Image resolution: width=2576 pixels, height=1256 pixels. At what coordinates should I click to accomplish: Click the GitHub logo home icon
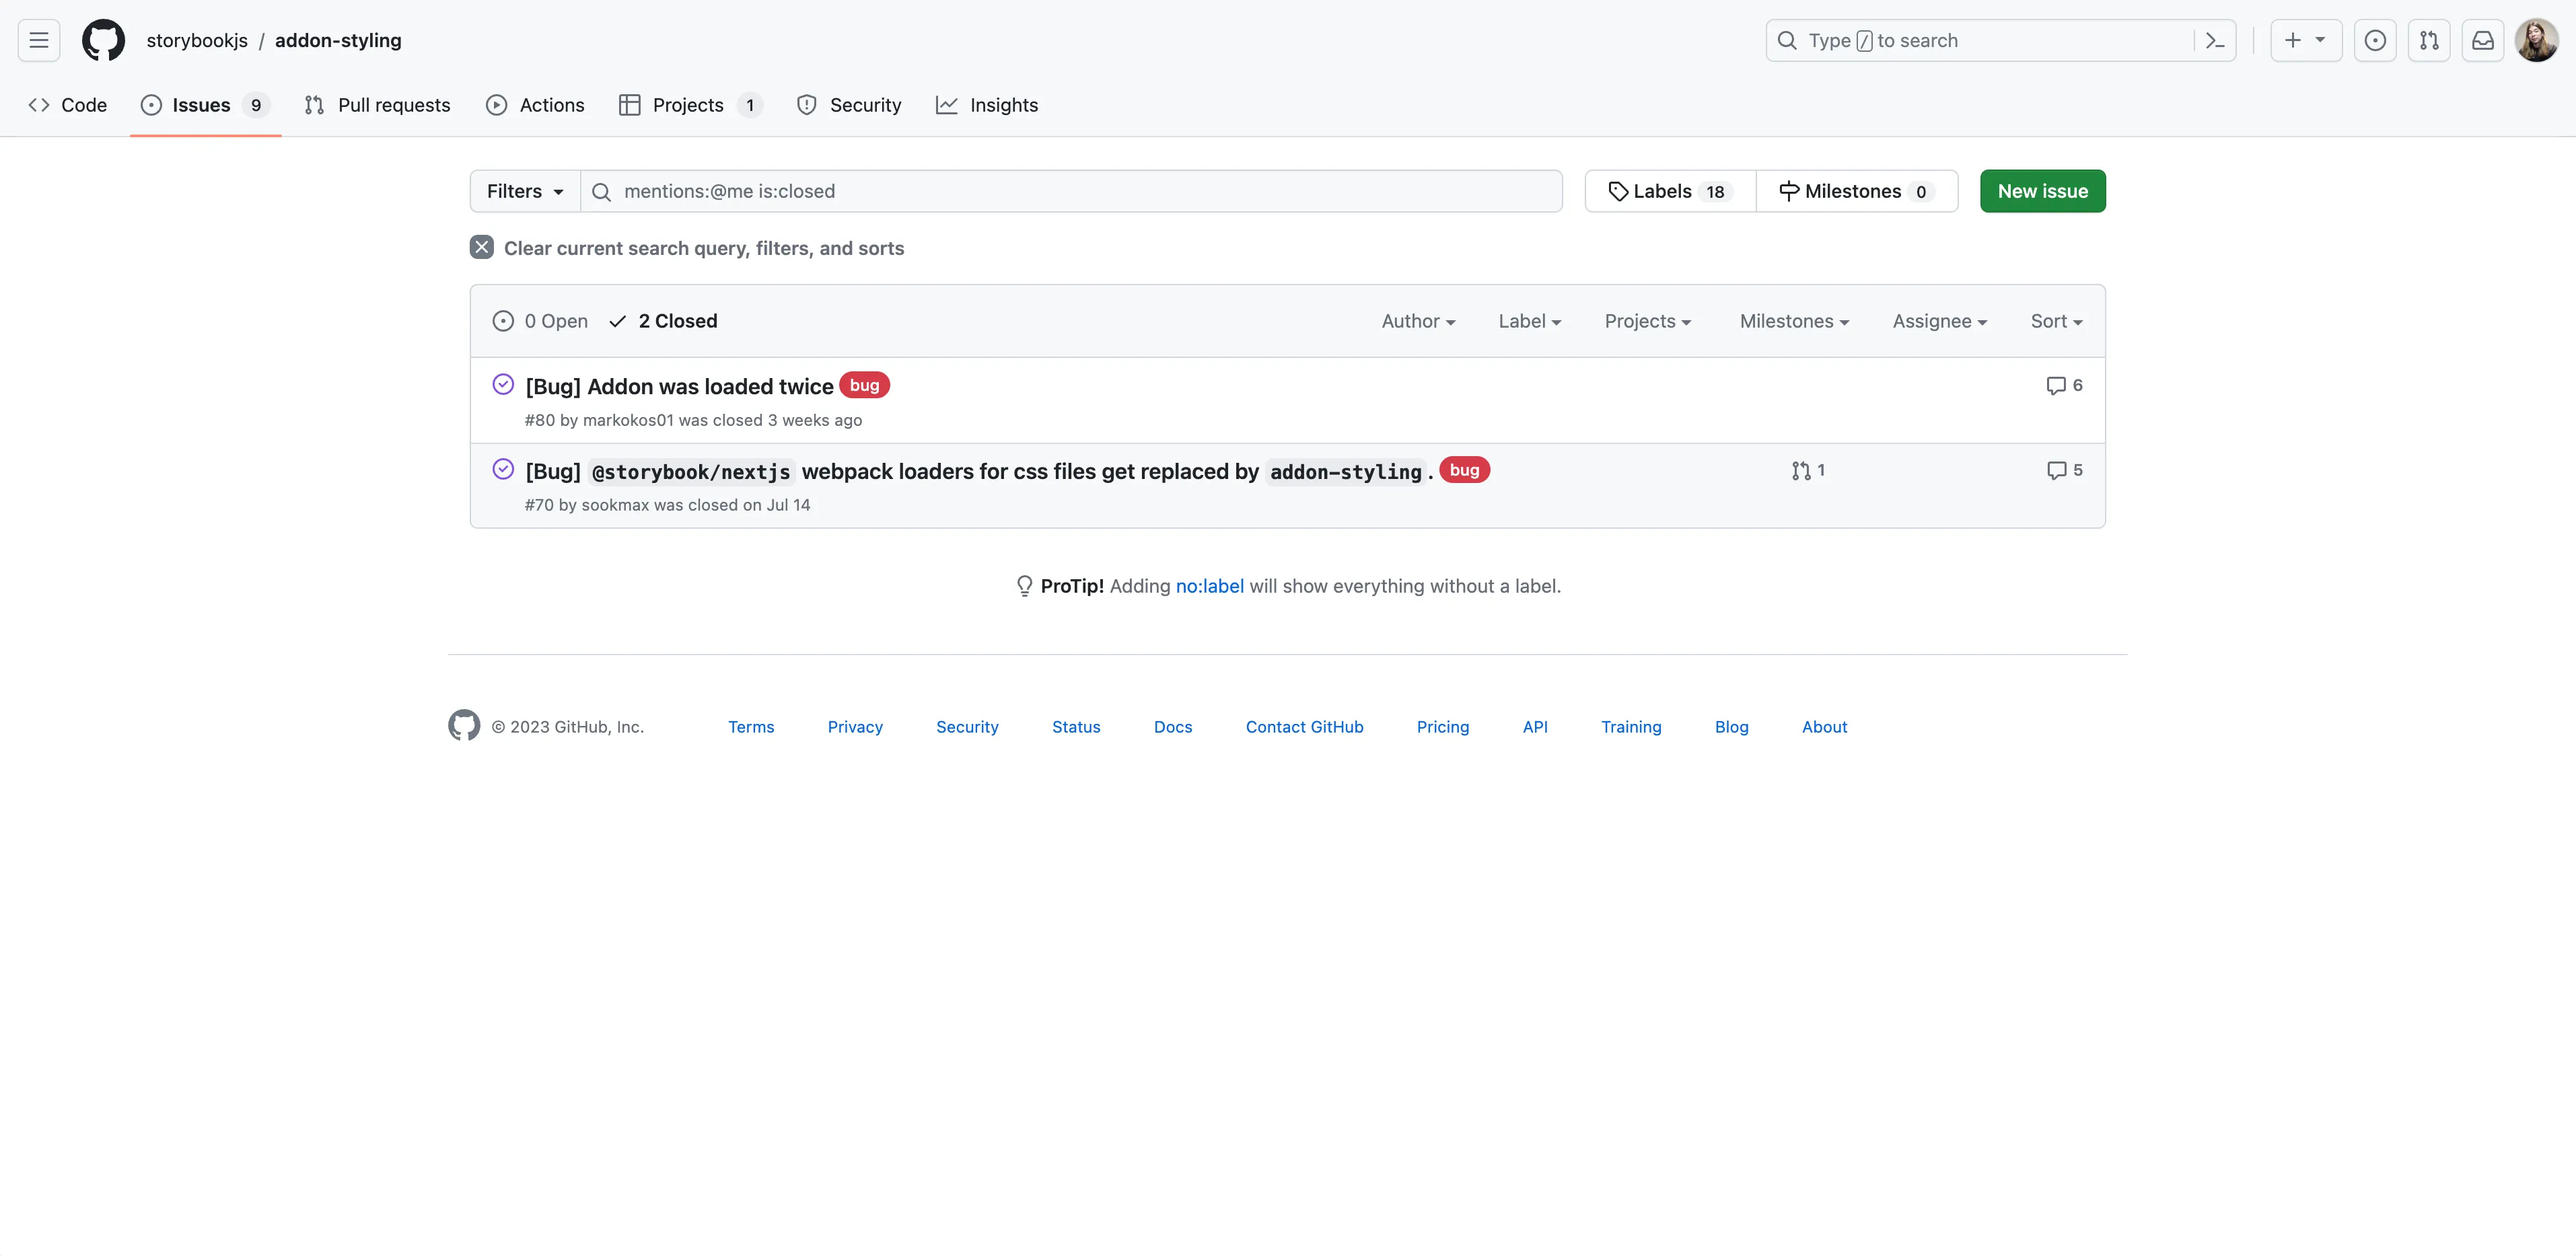click(x=103, y=40)
